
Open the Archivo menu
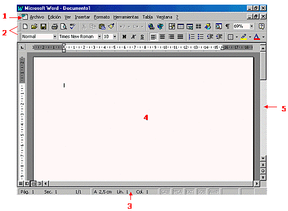click(37, 17)
